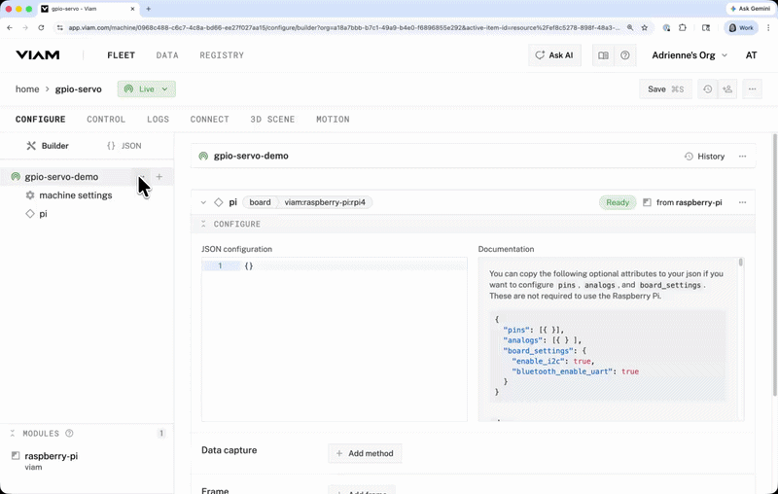This screenshot has height=494, width=778.
Task: Open Chrome three-dot menu
Action: (768, 28)
